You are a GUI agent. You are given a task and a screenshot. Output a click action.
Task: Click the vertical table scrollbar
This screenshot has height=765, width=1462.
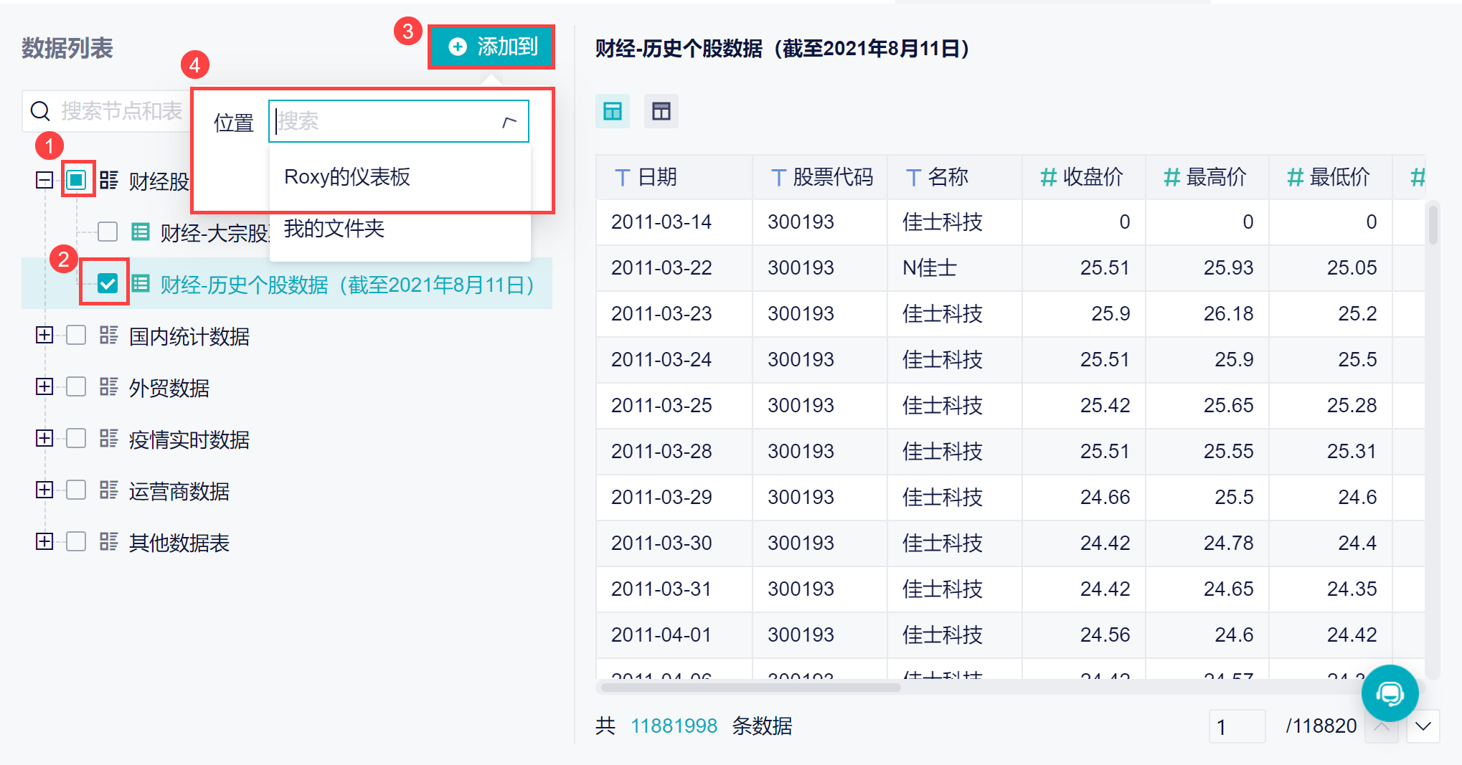coord(1433,225)
